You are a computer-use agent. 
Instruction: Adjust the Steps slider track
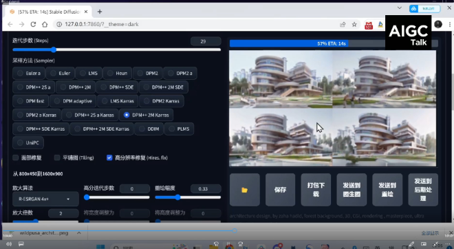point(117,50)
